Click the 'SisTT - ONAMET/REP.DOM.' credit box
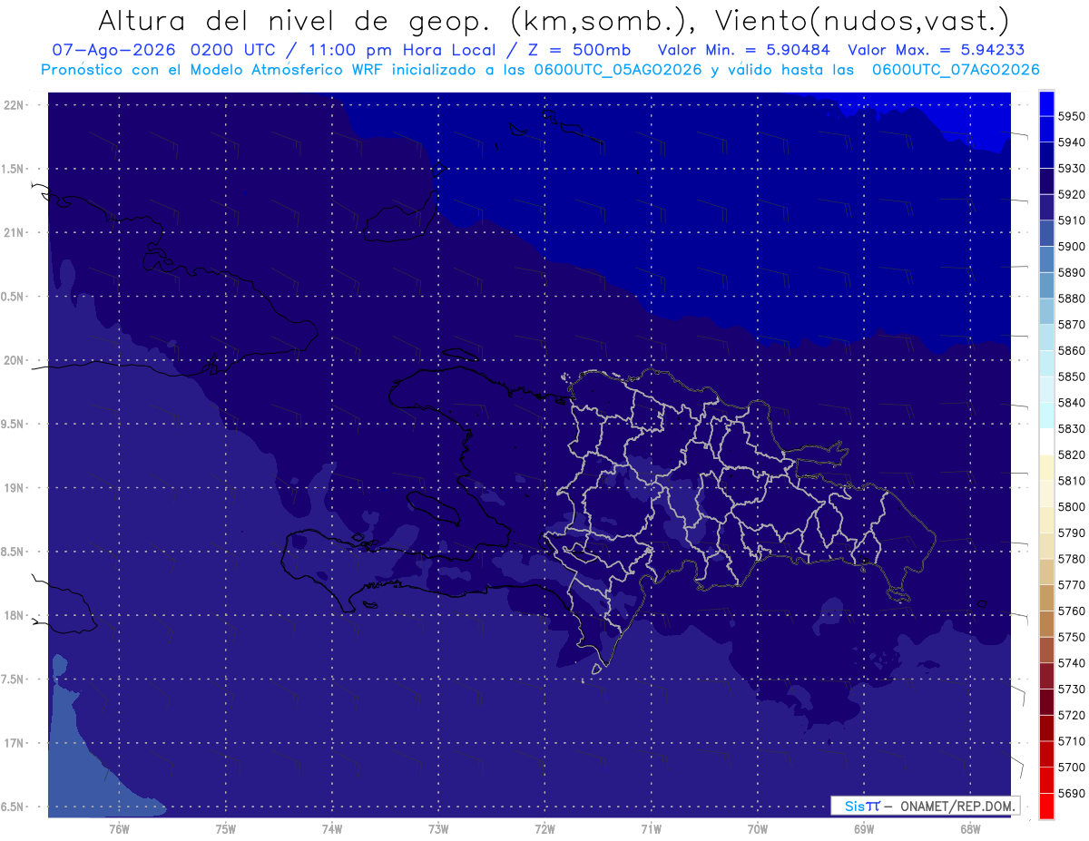The width and height of the screenshot is (1089, 841). 925,806
